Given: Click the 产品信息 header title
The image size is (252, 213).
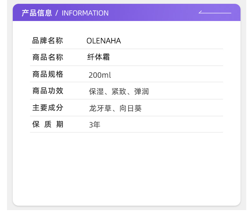Looking at the screenshot, I should tap(37, 13).
